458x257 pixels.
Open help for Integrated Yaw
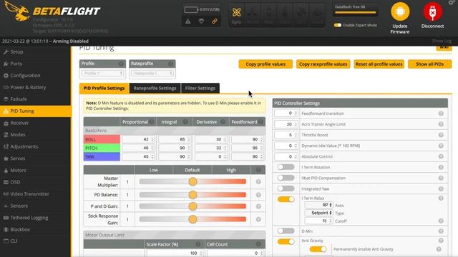tap(441, 188)
